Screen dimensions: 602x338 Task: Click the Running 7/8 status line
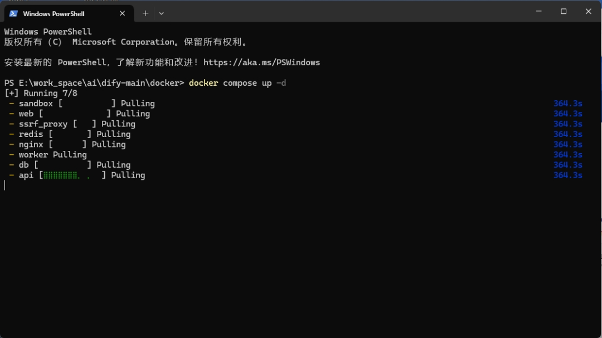coord(41,93)
